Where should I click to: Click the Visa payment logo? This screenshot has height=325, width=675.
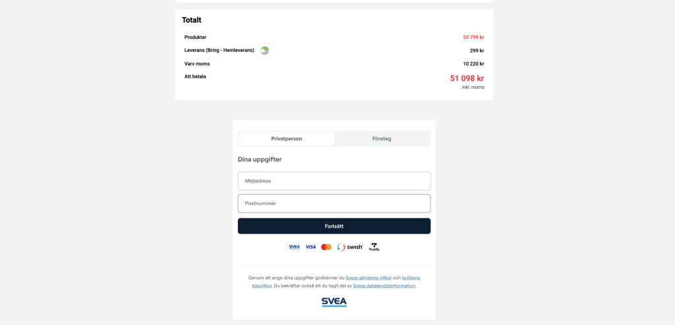click(x=310, y=247)
